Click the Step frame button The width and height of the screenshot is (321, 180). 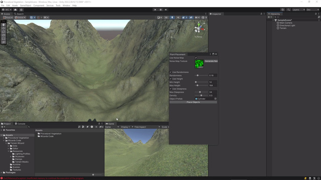166,9
